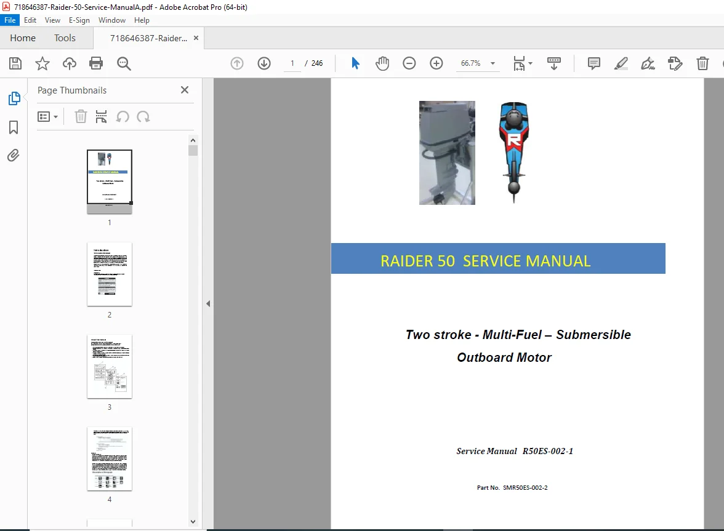Go to previous page arrow icon
The image size is (724, 531).
237,63
